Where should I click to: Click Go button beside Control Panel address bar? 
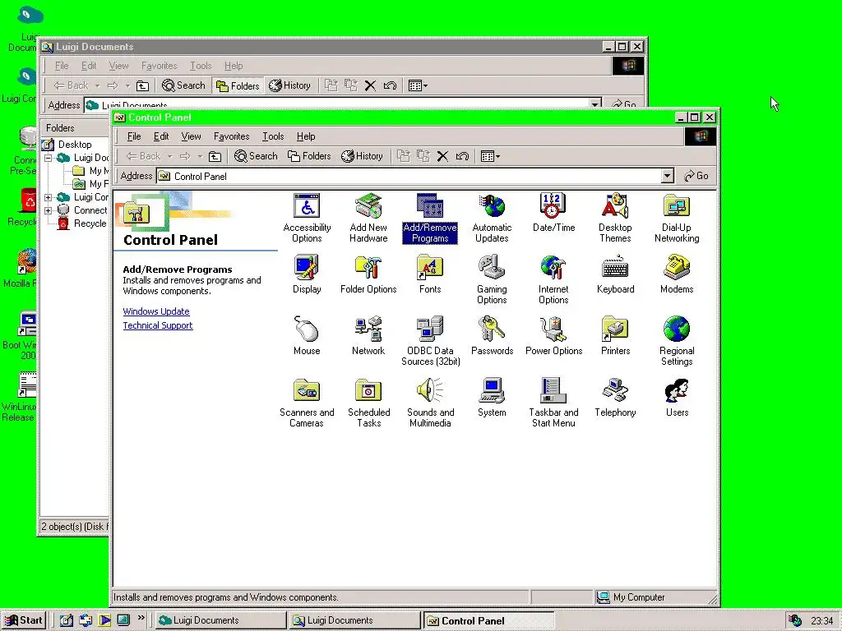[696, 176]
